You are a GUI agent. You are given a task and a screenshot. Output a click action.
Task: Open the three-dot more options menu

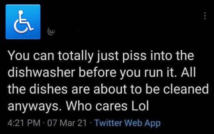pyautogui.click(x=205, y=16)
